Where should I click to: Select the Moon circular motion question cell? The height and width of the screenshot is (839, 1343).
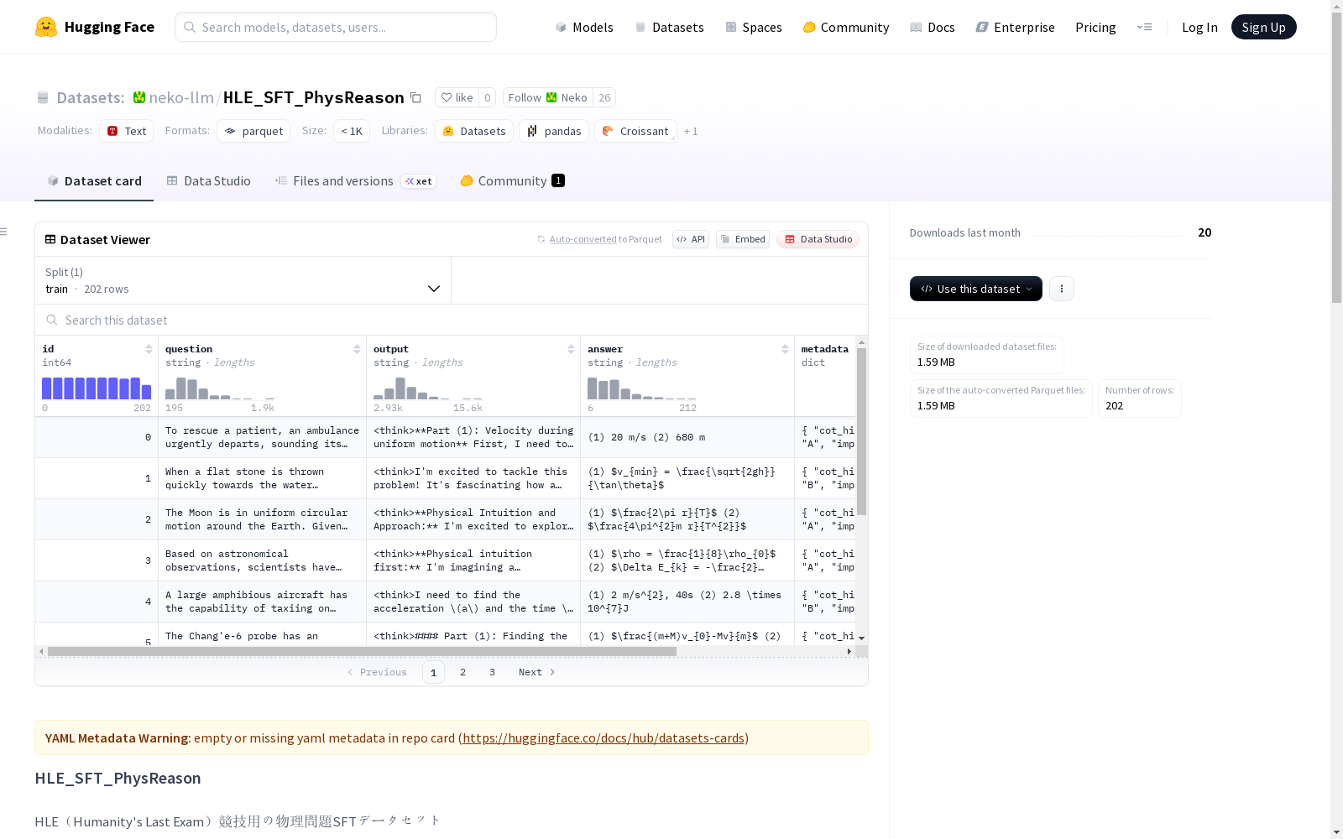tap(262, 519)
